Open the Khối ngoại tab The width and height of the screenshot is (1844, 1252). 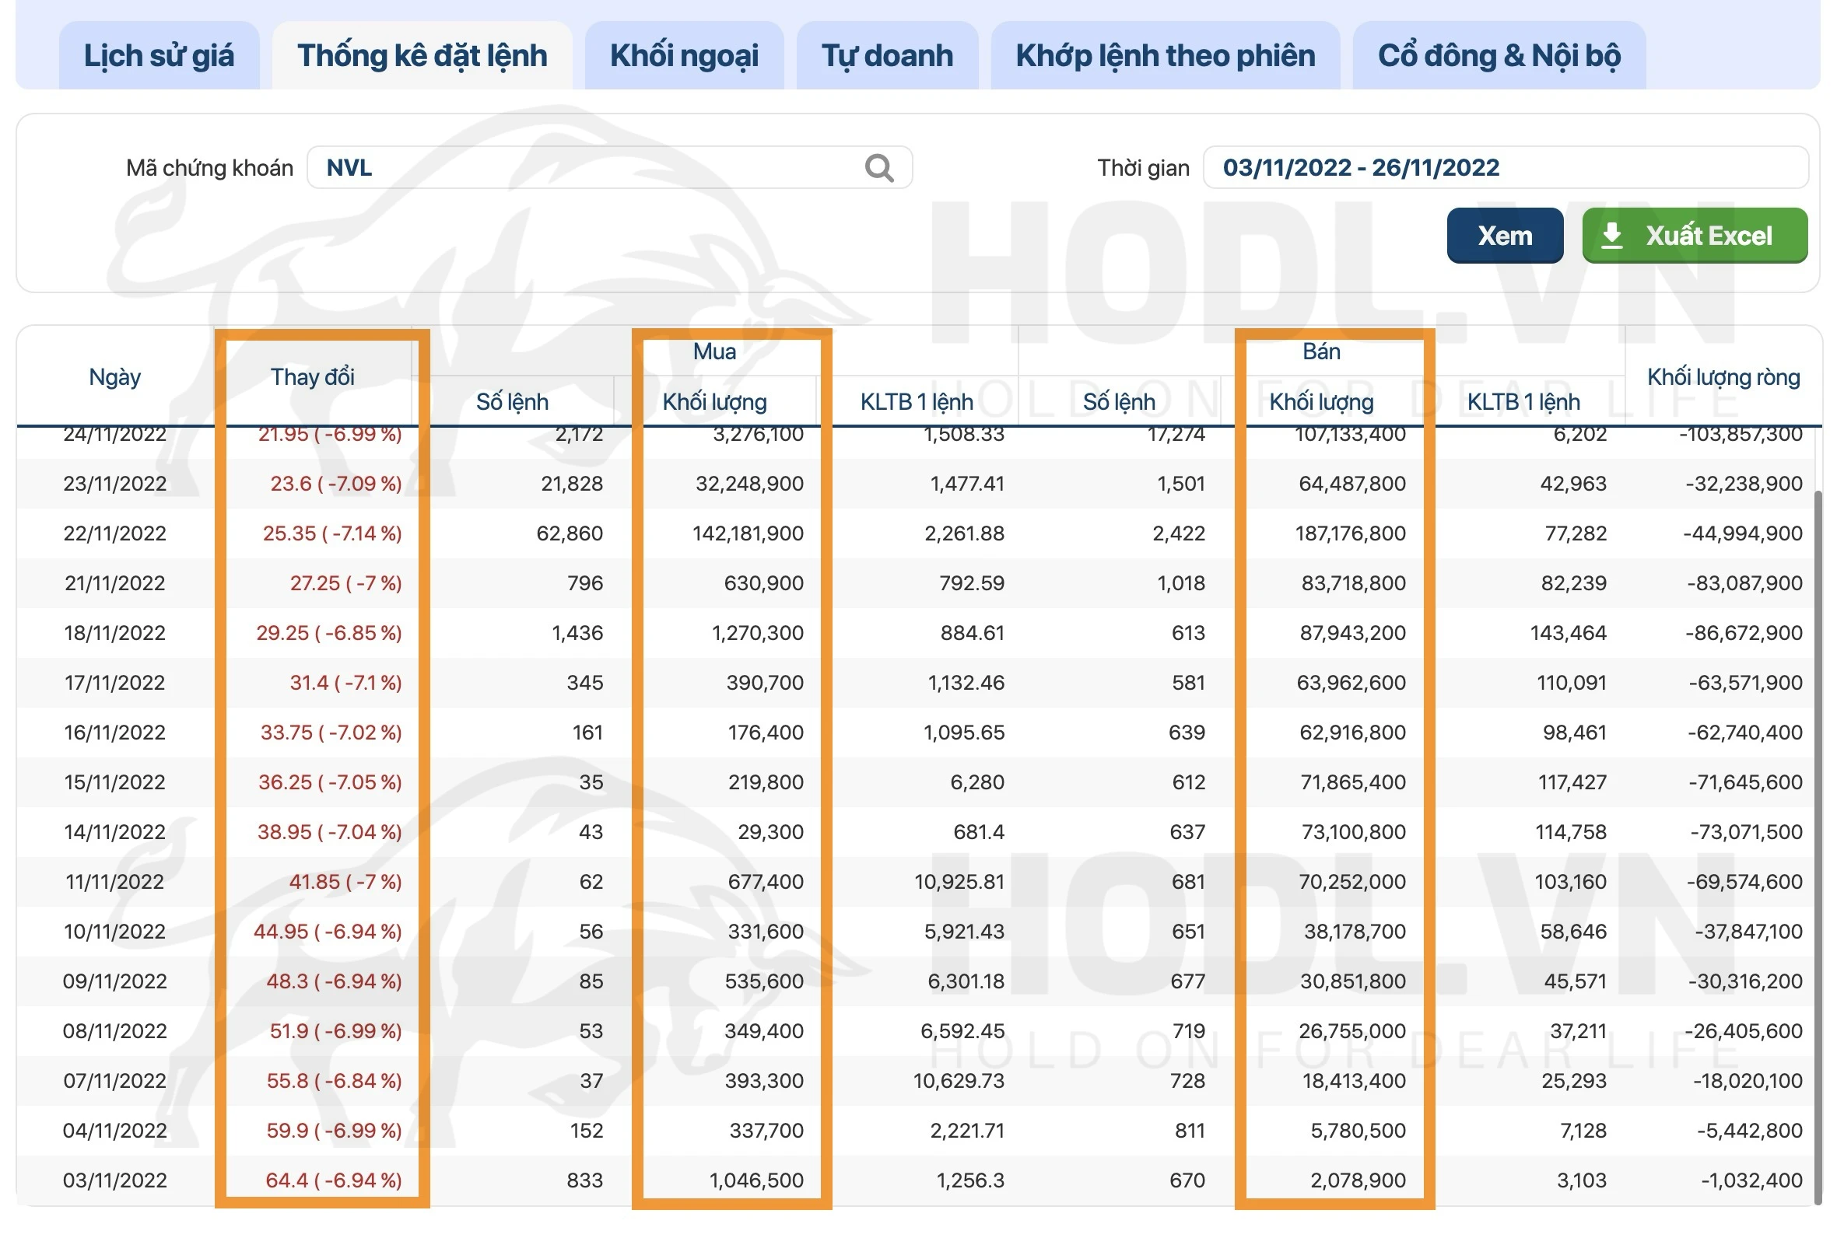pyautogui.click(x=684, y=55)
